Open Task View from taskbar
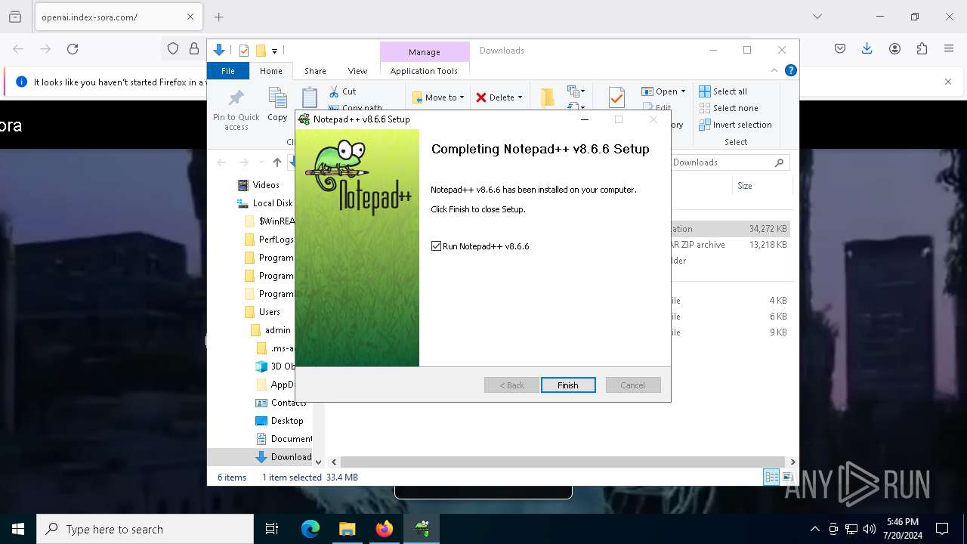967x544 pixels. click(x=272, y=529)
